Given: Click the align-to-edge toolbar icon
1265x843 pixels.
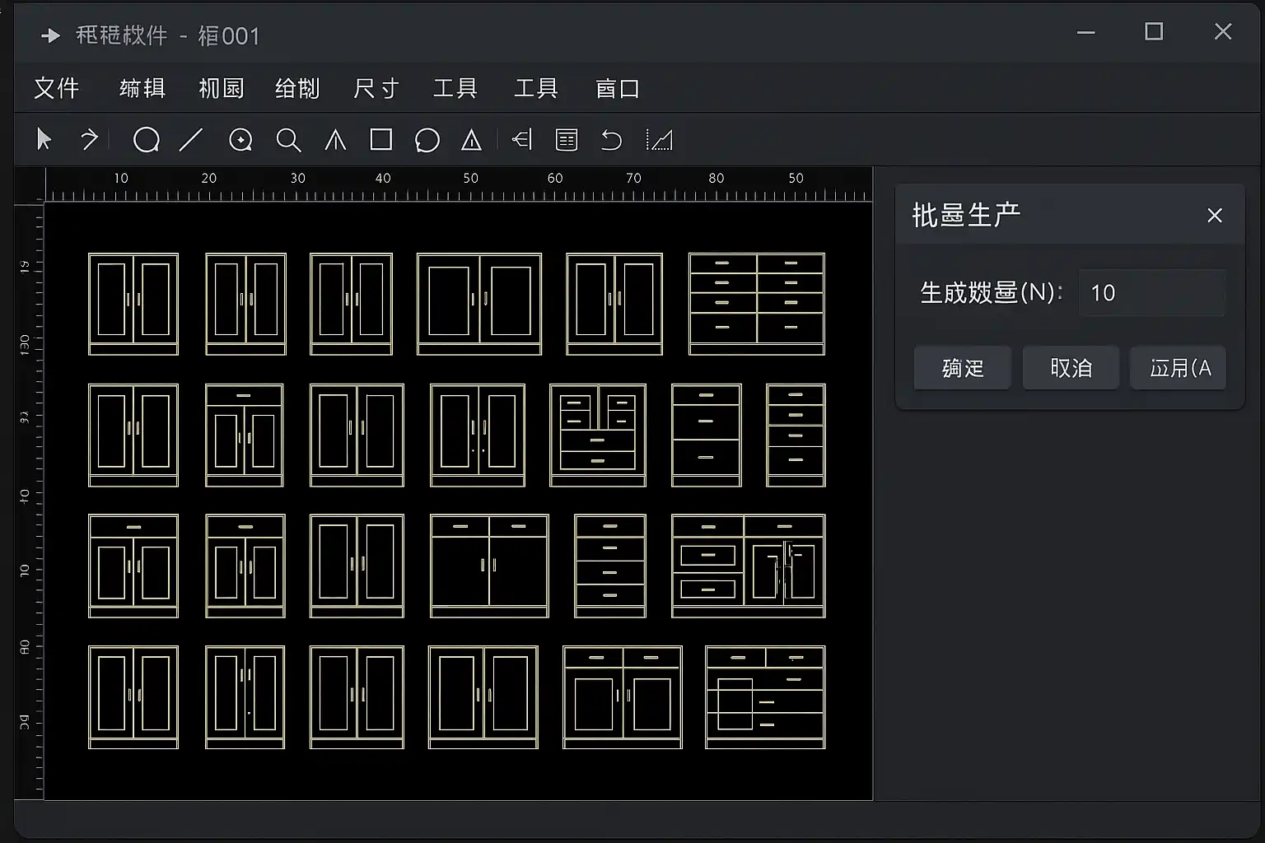Looking at the screenshot, I should pyautogui.click(x=522, y=139).
